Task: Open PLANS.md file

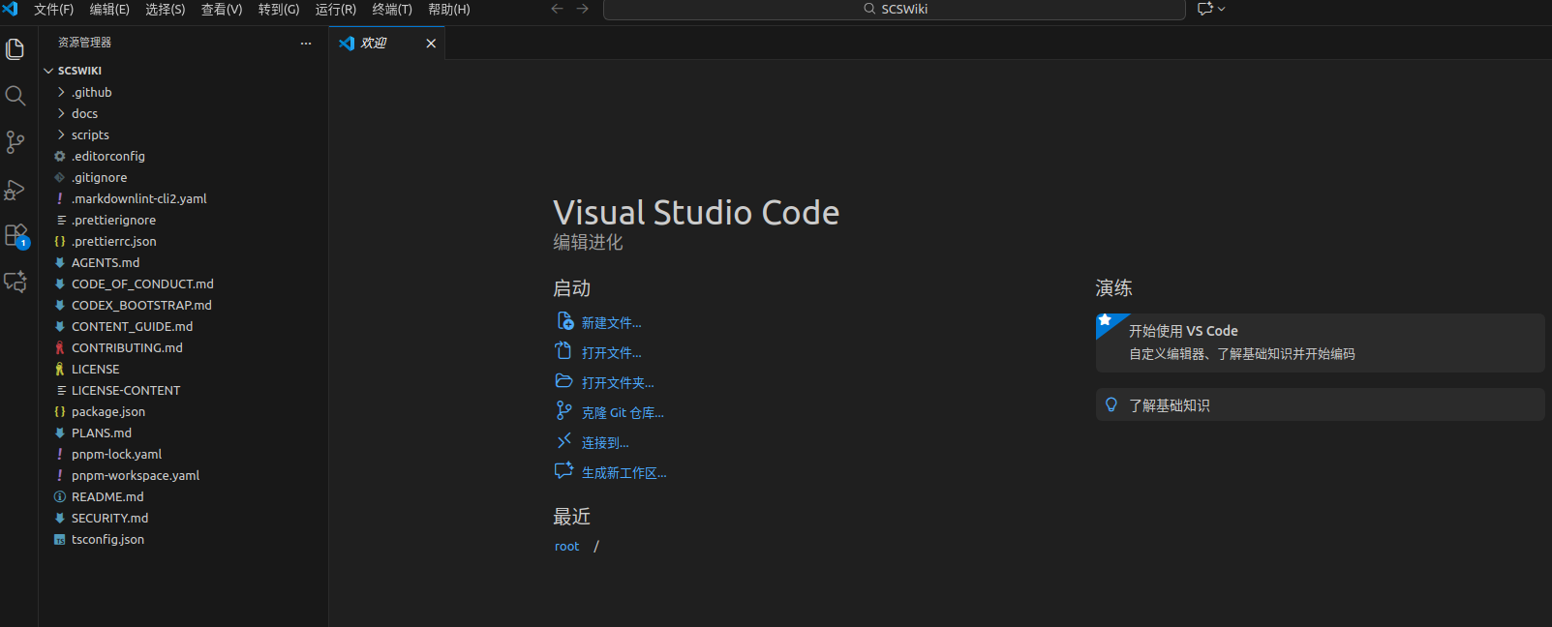Action: tap(183, 433)
